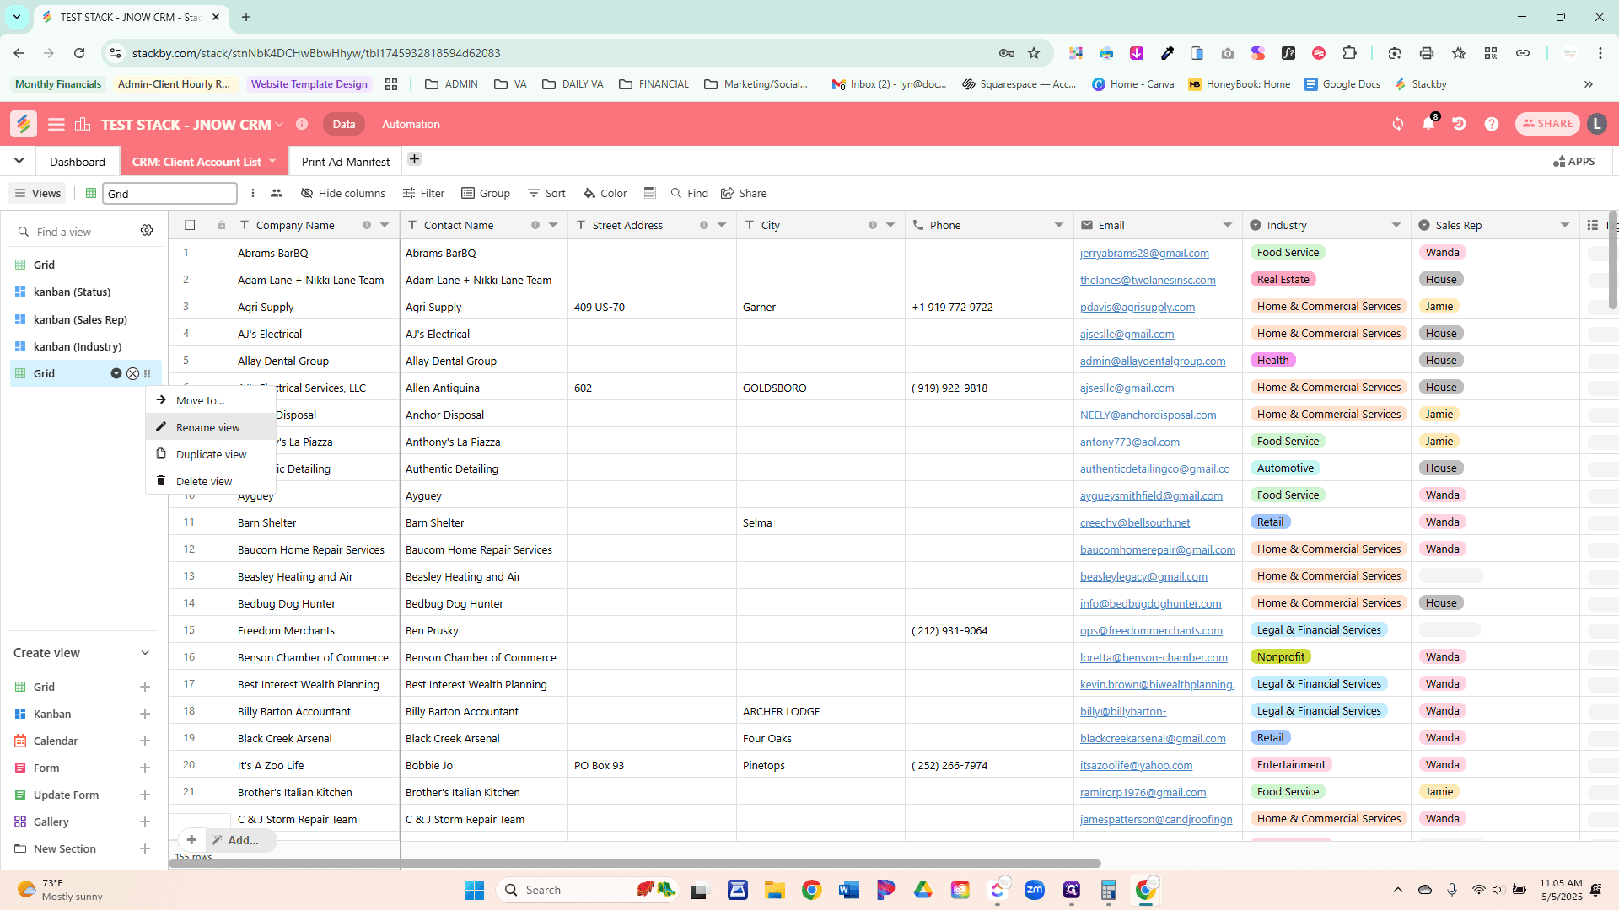Open Sort options

(x=546, y=193)
